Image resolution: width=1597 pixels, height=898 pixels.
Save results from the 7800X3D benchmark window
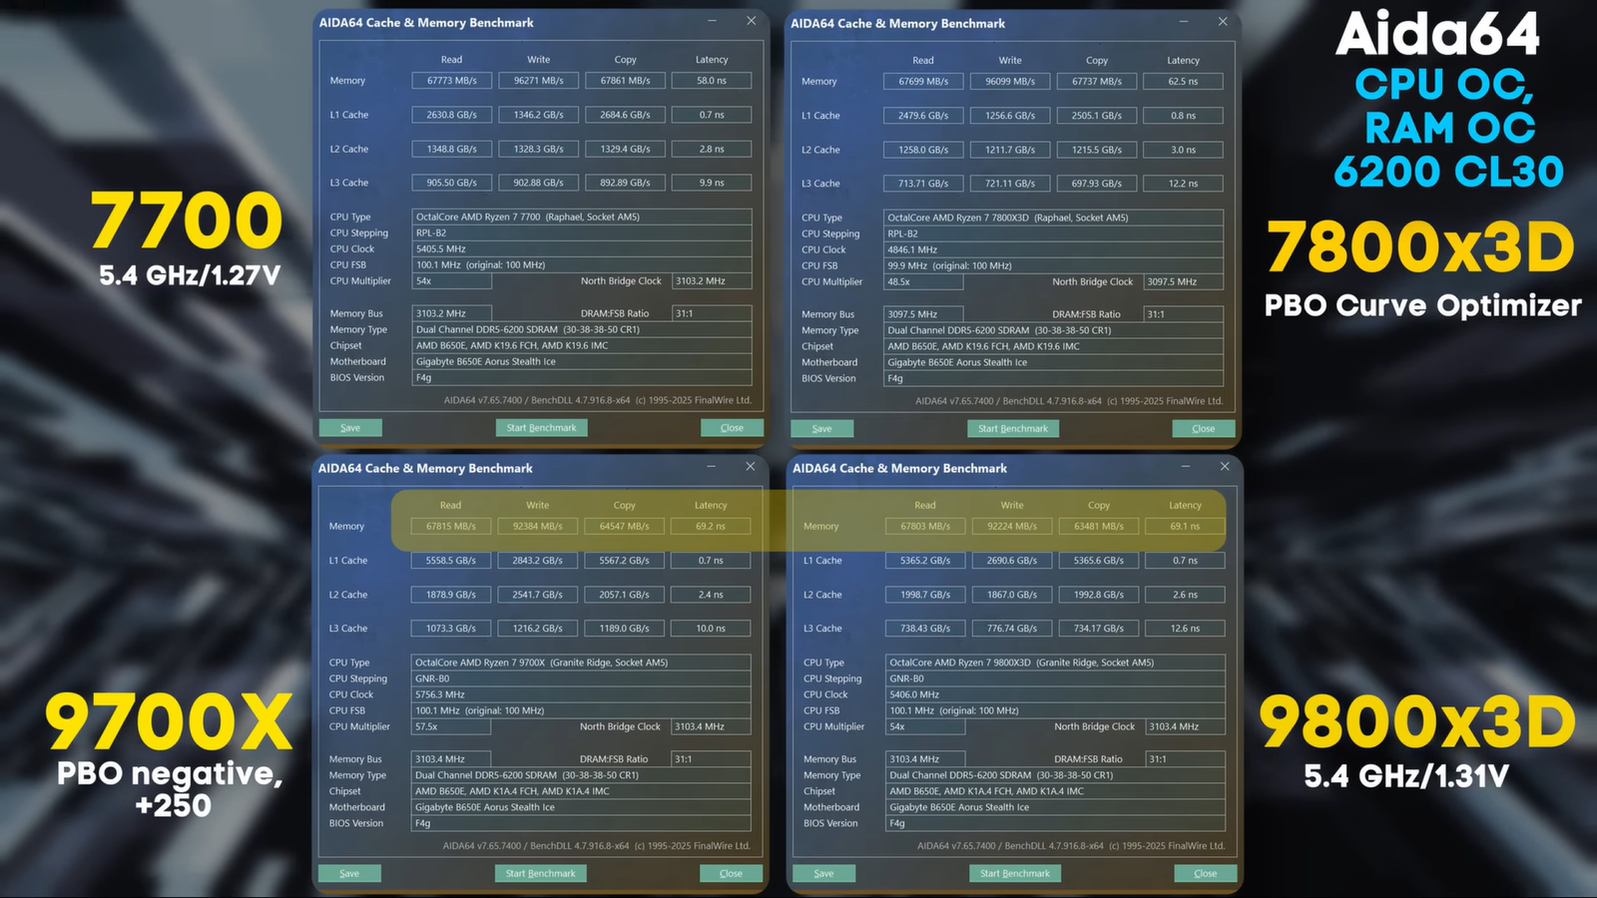pos(821,428)
